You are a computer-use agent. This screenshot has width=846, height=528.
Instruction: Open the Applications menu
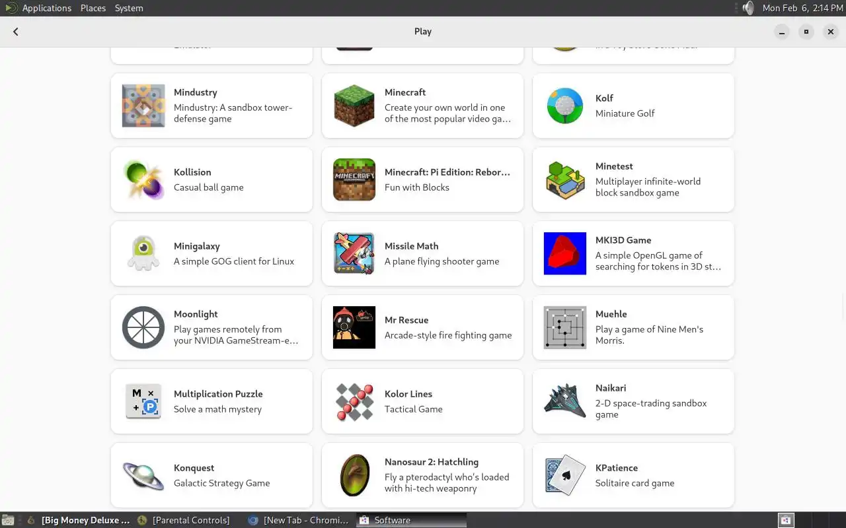[46, 8]
